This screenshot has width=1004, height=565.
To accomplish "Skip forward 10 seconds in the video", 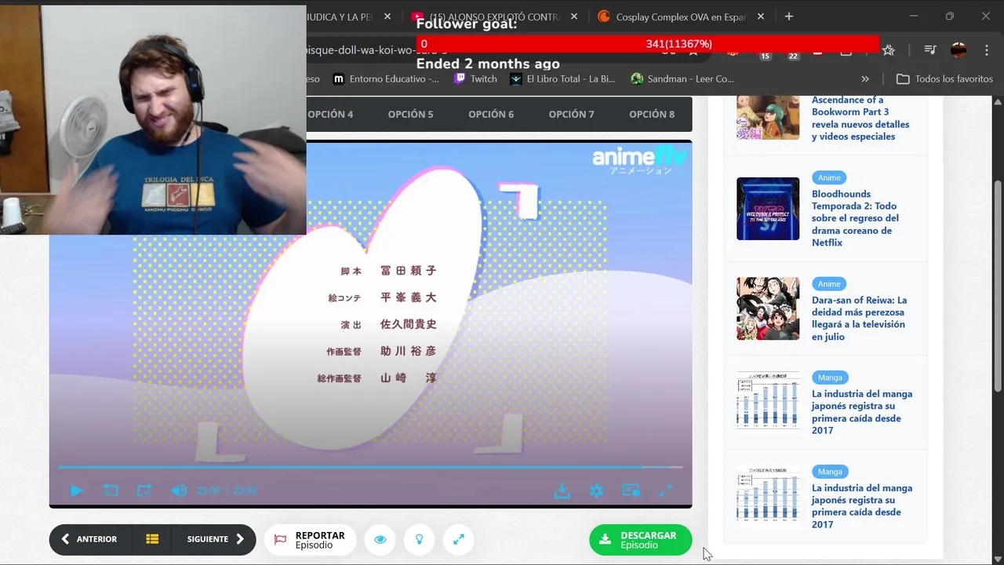I will (144, 490).
